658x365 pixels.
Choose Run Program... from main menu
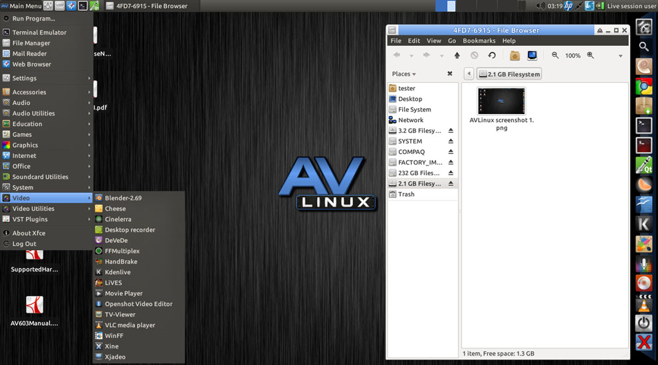[47, 19]
